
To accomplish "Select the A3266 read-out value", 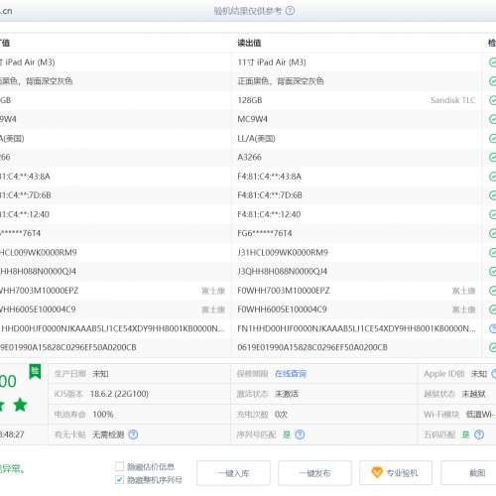I will pos(249,157).
